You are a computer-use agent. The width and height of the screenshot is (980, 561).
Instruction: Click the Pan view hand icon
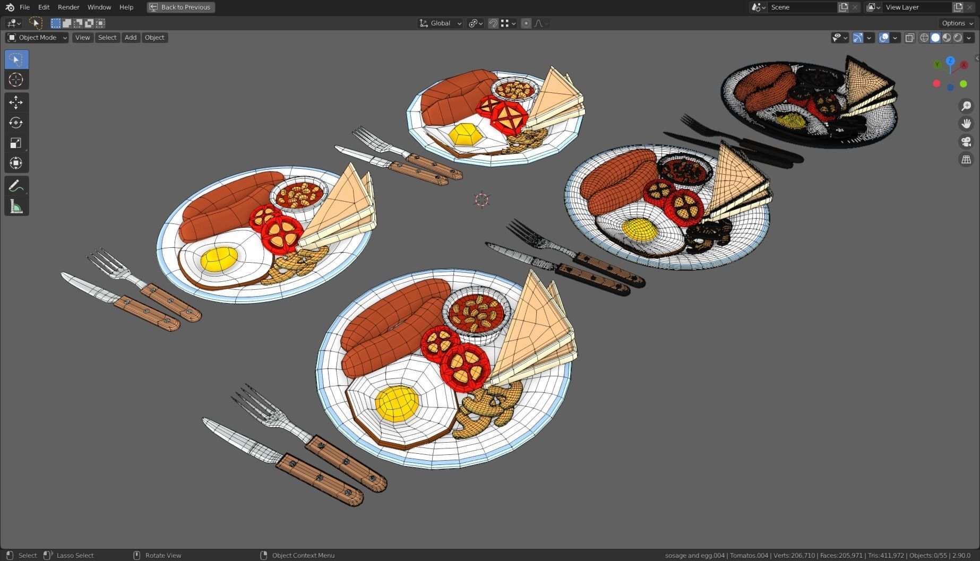[966, 124]
